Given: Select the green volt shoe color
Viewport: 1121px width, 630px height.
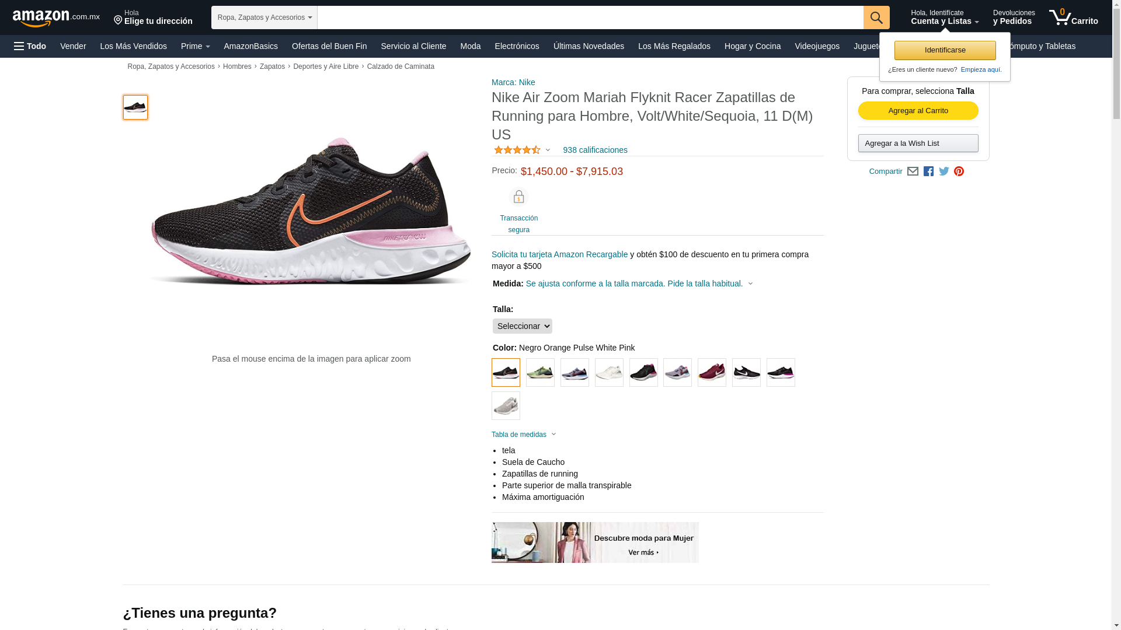Looking at the screenshot, I should tap(540, 373).
